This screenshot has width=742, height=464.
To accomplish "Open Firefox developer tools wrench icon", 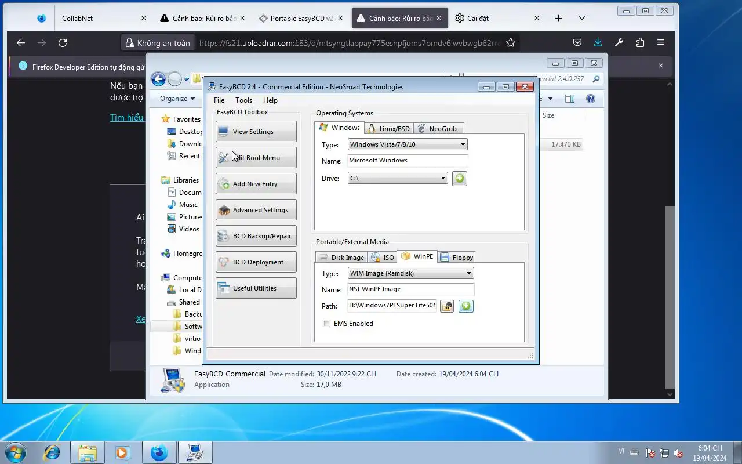I will click(x=619, y=42).
